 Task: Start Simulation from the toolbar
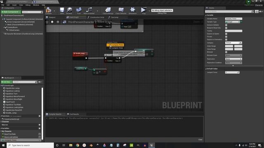[133, 11]
